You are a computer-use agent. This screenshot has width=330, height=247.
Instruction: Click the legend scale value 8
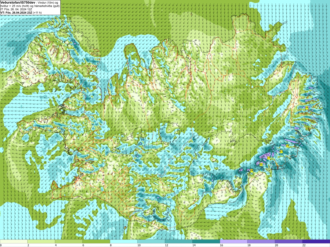[x=111, y=245]
